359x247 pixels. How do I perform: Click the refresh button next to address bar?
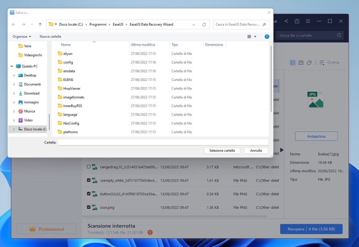204,24
